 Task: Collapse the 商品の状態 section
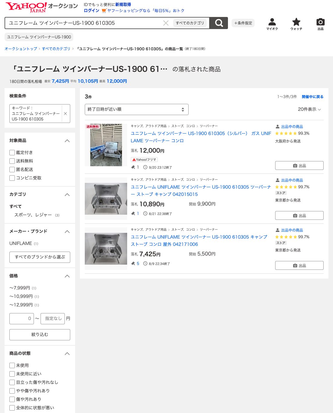[67, 354]
